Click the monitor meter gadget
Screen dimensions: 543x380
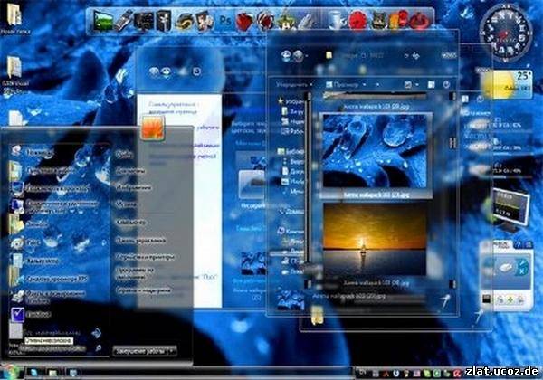click(510, 207)
